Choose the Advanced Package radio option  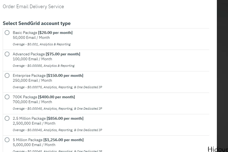pos(7,54)
